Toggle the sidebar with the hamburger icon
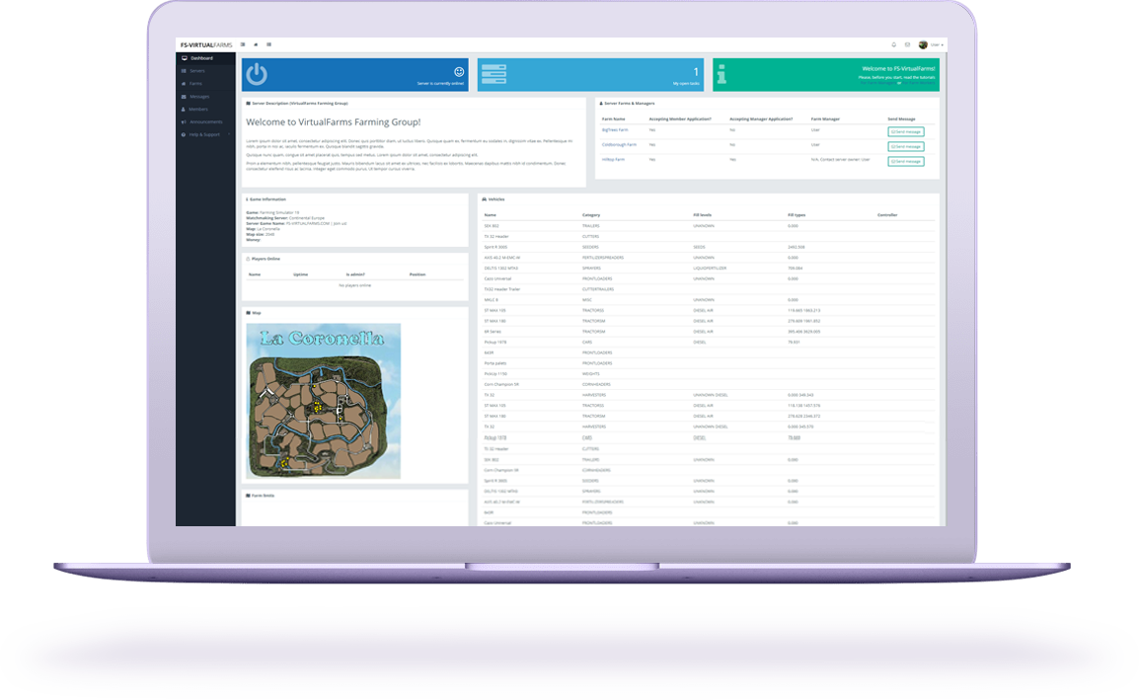 point(243,45)
